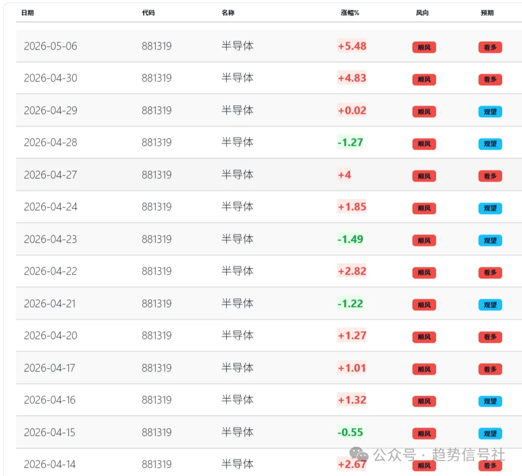The image size is (522, 476).
Task: Click code 881319 in 2026-04-22 row
Action: click(x=157, y=271)
